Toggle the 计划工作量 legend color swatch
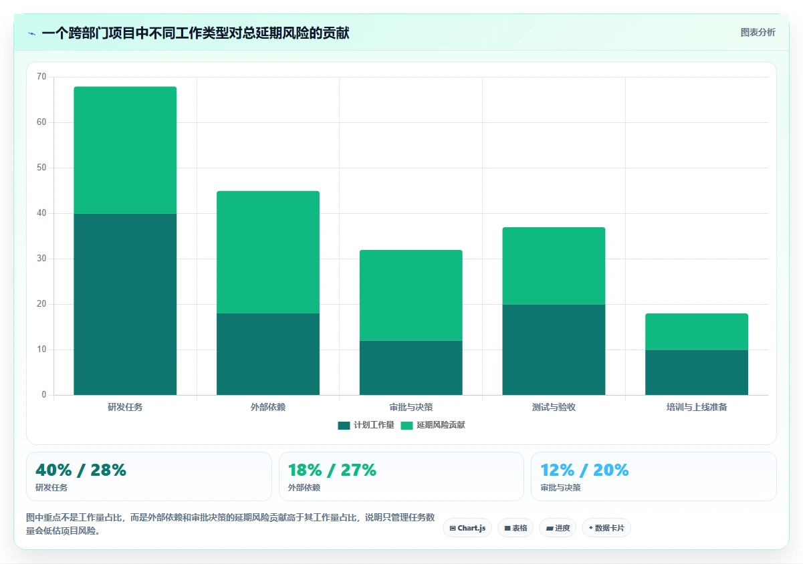The width and height of the screenshot is (803, 564). click(344, 425)
